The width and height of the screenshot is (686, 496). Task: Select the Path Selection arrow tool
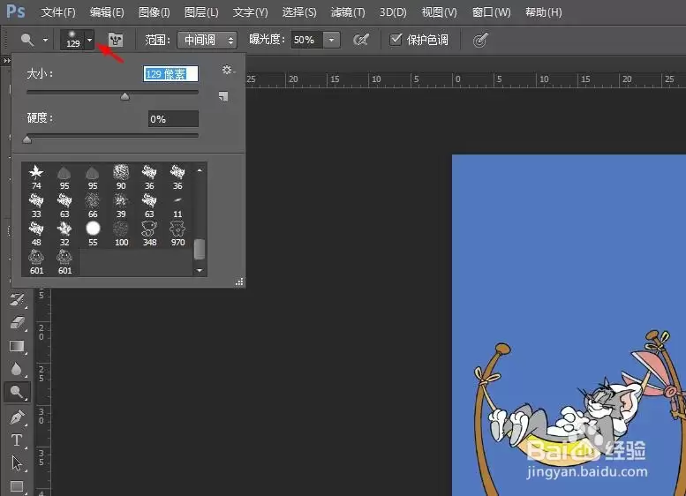(17, 463)
